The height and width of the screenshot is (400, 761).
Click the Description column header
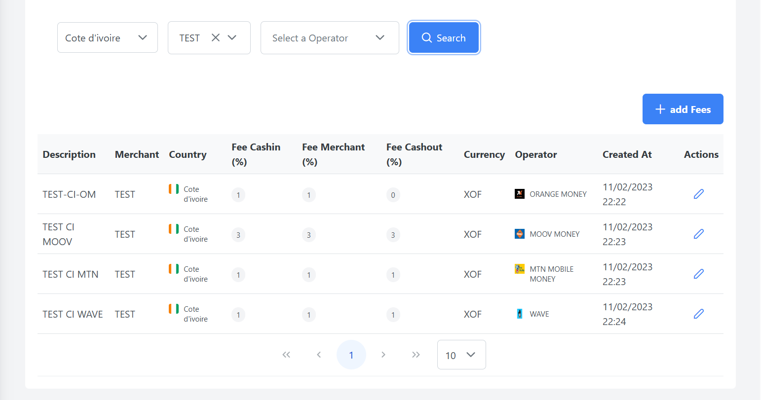coord(69,154)
